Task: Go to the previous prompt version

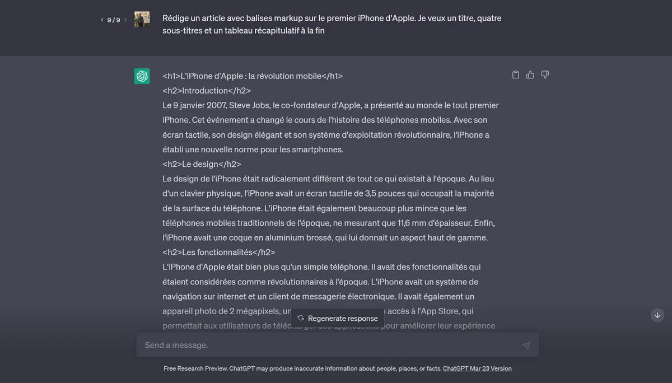Action: tap(102, 20)
